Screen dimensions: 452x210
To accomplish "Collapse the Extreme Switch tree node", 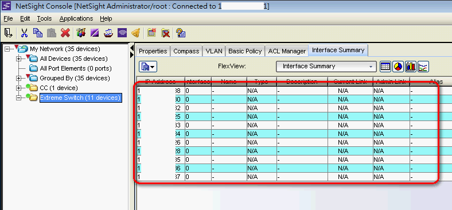I will click(19, 98).
